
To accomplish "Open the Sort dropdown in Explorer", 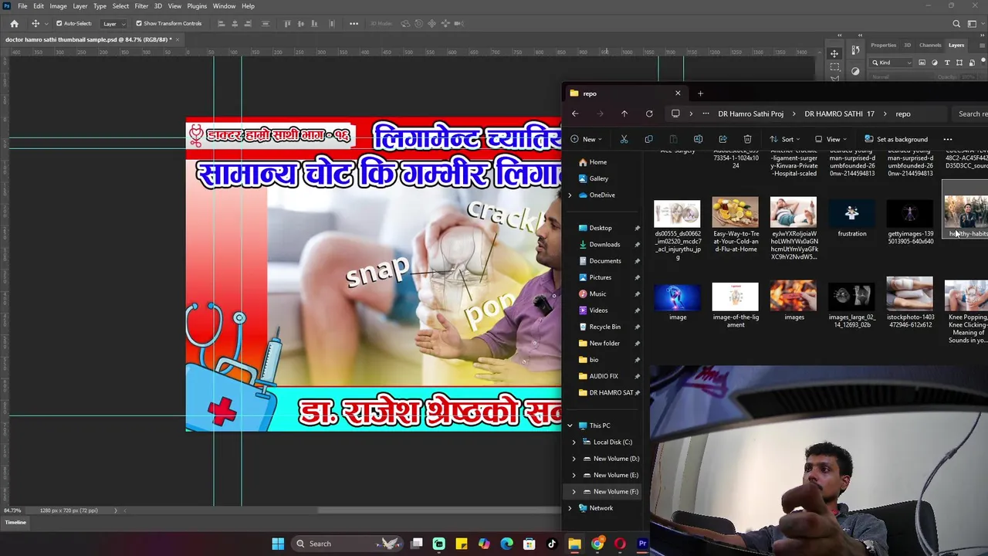I will click(787, 140).
